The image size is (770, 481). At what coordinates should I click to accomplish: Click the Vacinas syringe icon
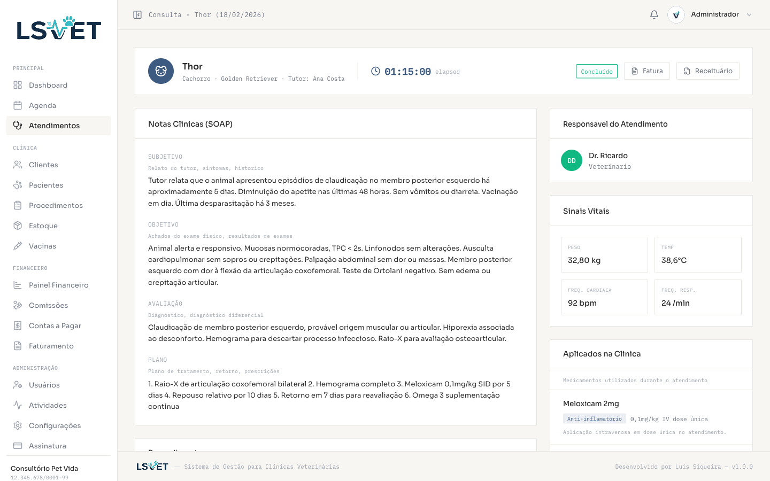18,246
